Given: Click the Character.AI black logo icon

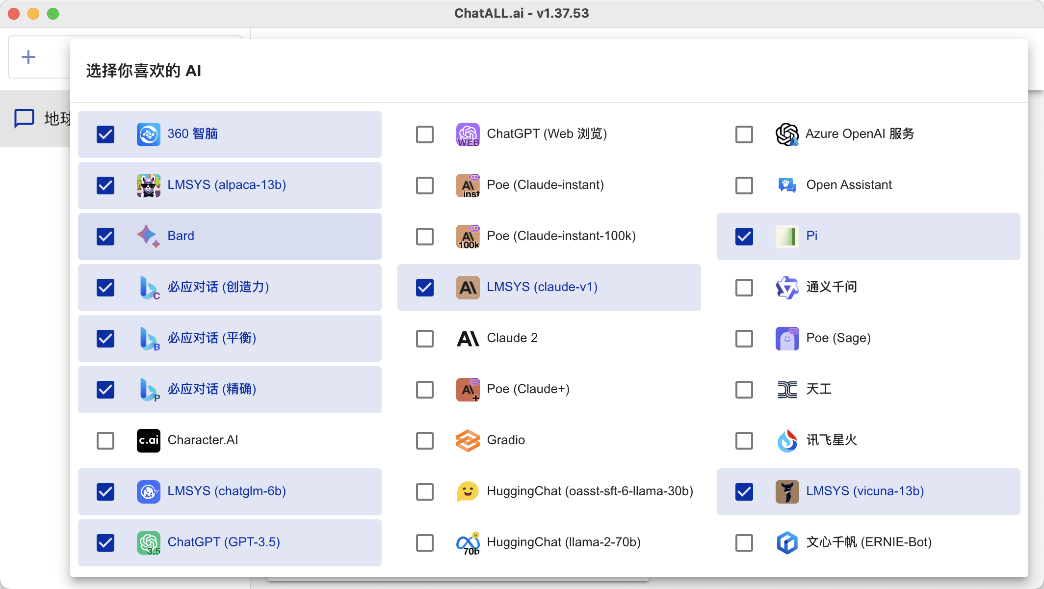Looking at the screenshot, I should click(148, 440).
